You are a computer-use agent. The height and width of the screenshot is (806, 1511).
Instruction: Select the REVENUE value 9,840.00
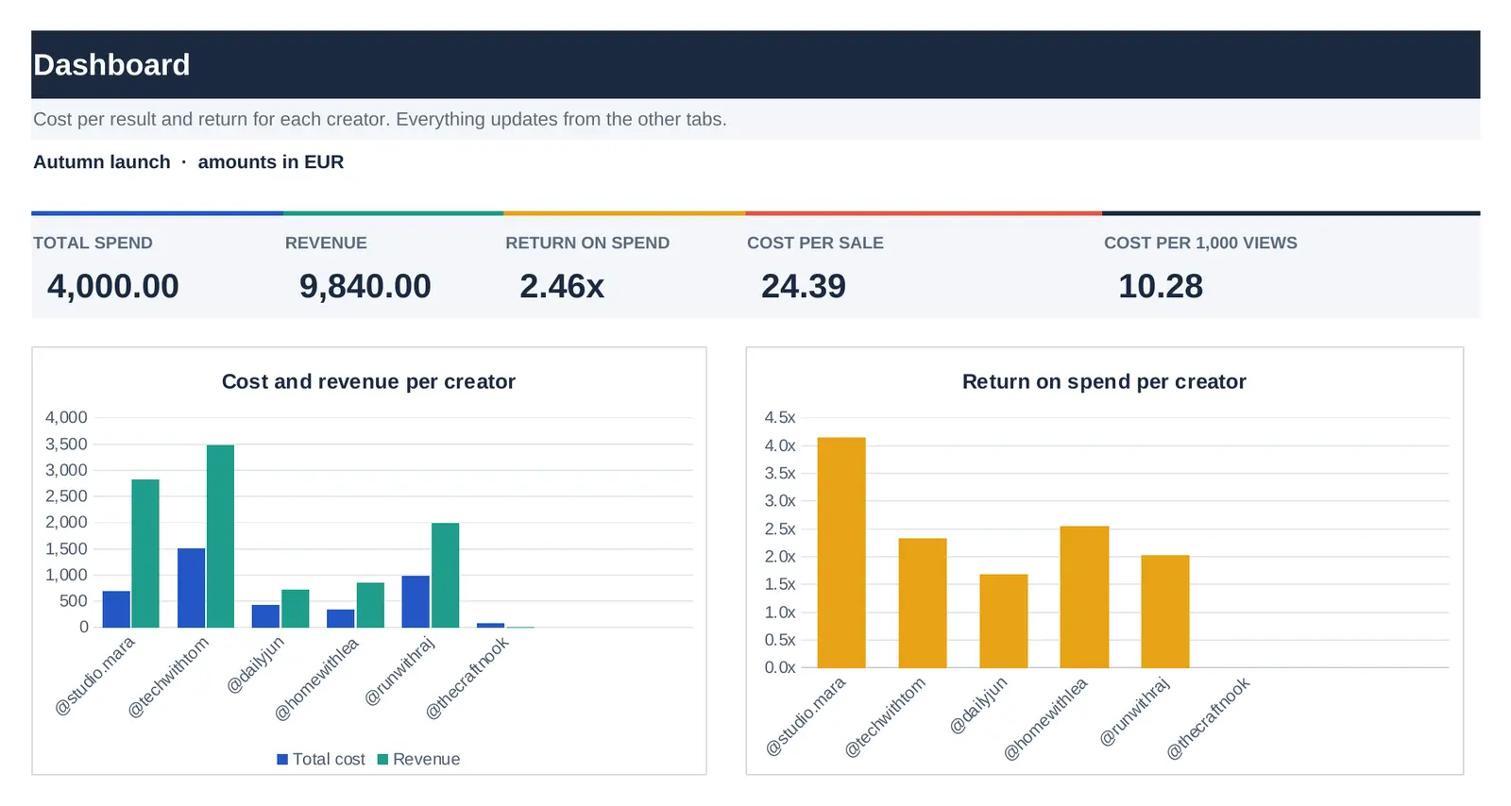point(365,287)
